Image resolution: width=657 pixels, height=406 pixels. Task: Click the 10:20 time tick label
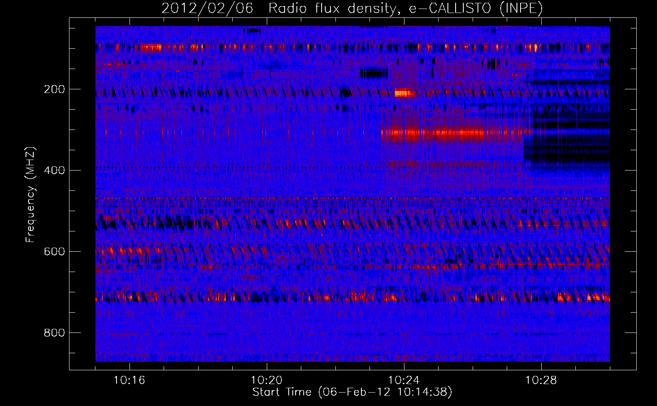tap(267, 380)
